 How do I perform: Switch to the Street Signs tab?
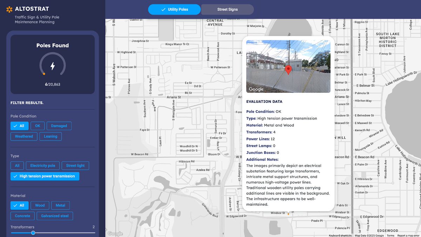(x=227, y=9)
